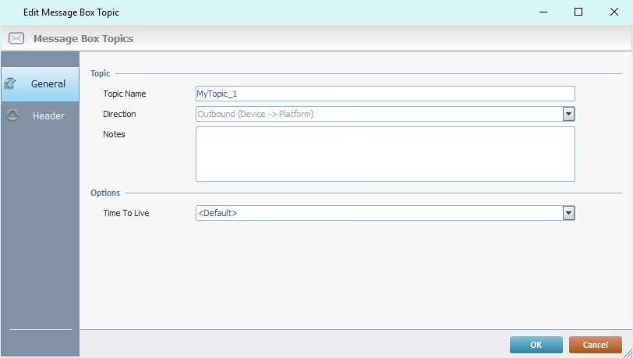Open the Header tab label
The image size is (633, 358).
coord(48,115)
